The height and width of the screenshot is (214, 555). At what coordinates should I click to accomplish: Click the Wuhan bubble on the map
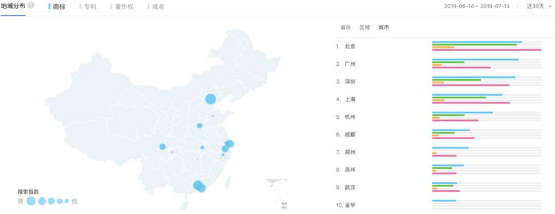tap(202, 147)
